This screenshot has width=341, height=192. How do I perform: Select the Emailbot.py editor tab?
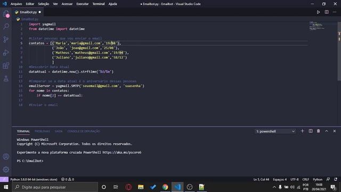tap(28, 12)
